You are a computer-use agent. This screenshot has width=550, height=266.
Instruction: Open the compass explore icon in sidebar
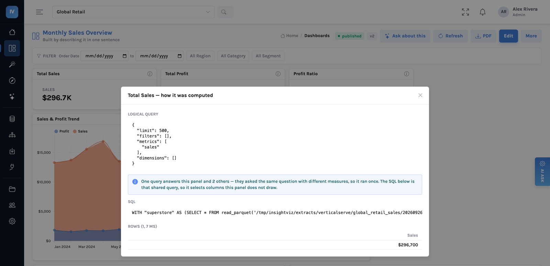12,80
